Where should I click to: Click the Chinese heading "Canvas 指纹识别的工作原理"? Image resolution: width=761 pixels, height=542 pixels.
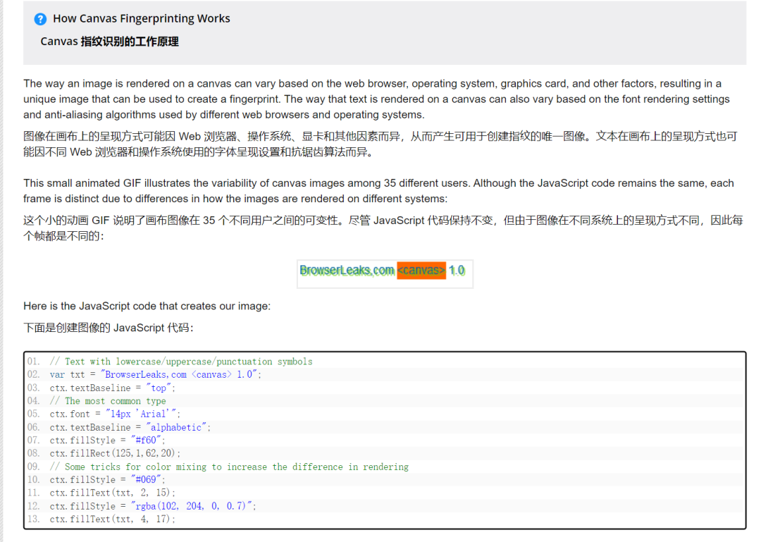pos(109,42)
